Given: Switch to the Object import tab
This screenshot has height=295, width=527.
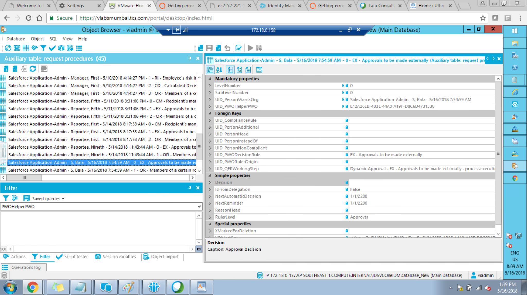Looking at the screenshot, I should 161,257.
